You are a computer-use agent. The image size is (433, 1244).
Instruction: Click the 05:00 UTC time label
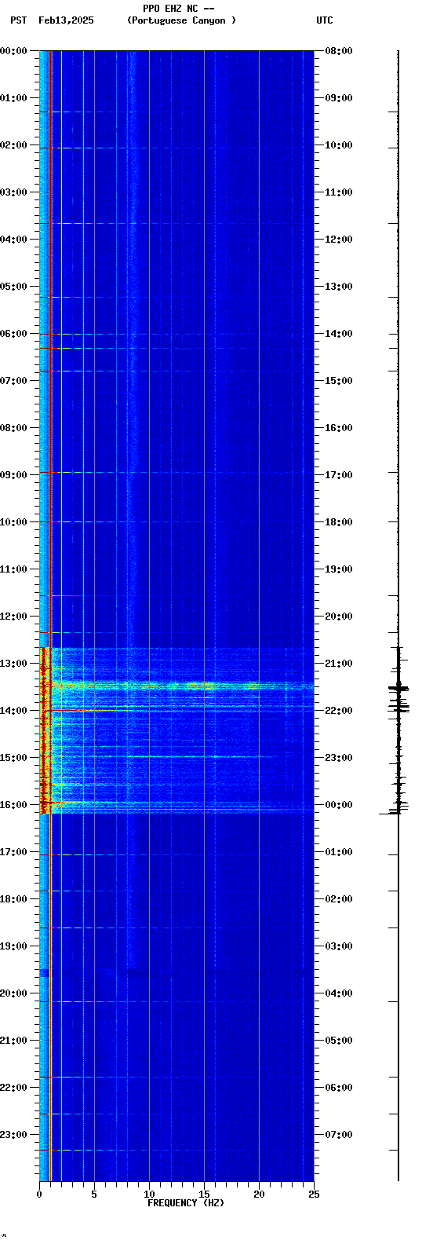click(338, 1041)
